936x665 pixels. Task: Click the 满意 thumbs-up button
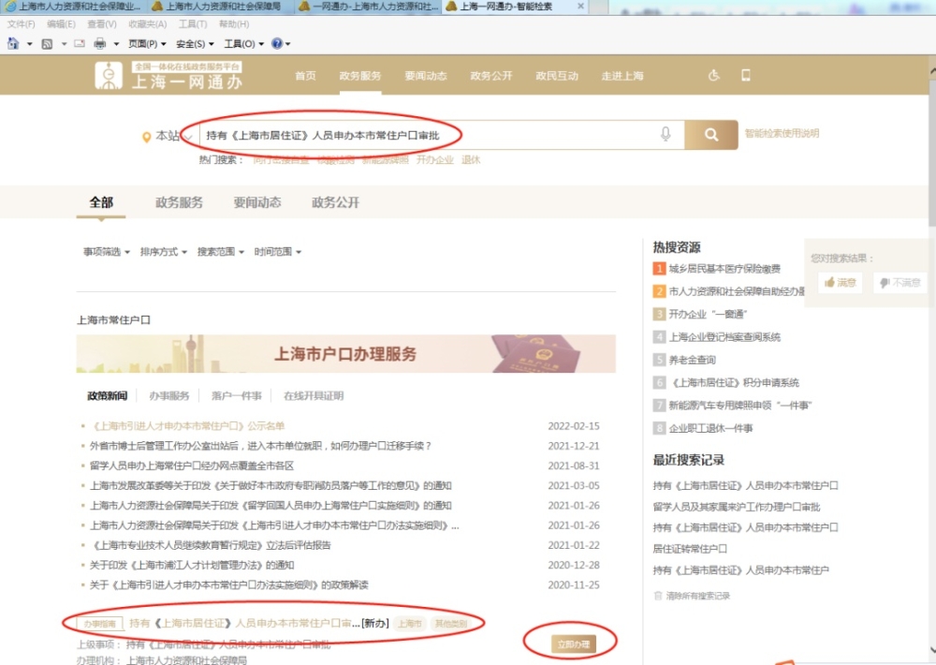[841, 282]
